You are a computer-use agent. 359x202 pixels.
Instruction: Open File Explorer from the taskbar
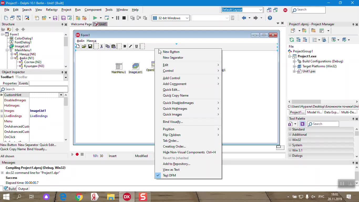point(111,196)
